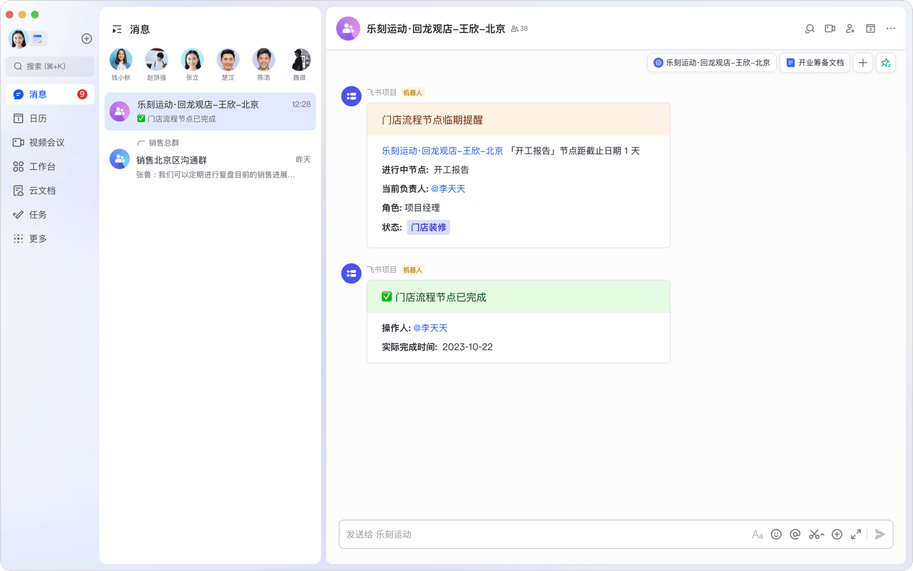Screen dimensions: 913x571
Task: Open the 日历 calendar tab
Action: 50,118
